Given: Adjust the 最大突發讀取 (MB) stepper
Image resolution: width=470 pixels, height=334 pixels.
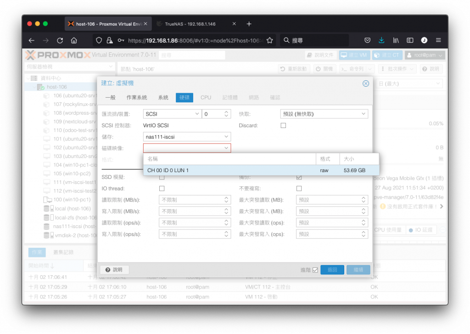Looking at the screenshot, I should pos(364,200).
